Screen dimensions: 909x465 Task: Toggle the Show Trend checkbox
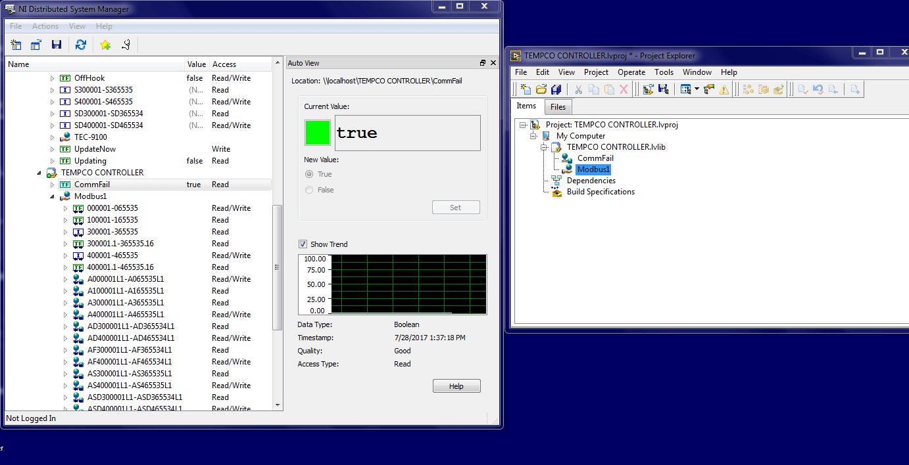pyautogui.click(x=303, y=244)
